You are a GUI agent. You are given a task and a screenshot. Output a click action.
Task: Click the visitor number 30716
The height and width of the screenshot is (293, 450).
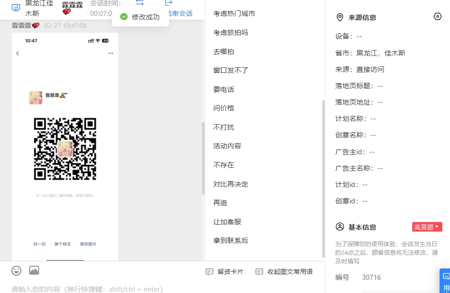(x=371, y=278)
